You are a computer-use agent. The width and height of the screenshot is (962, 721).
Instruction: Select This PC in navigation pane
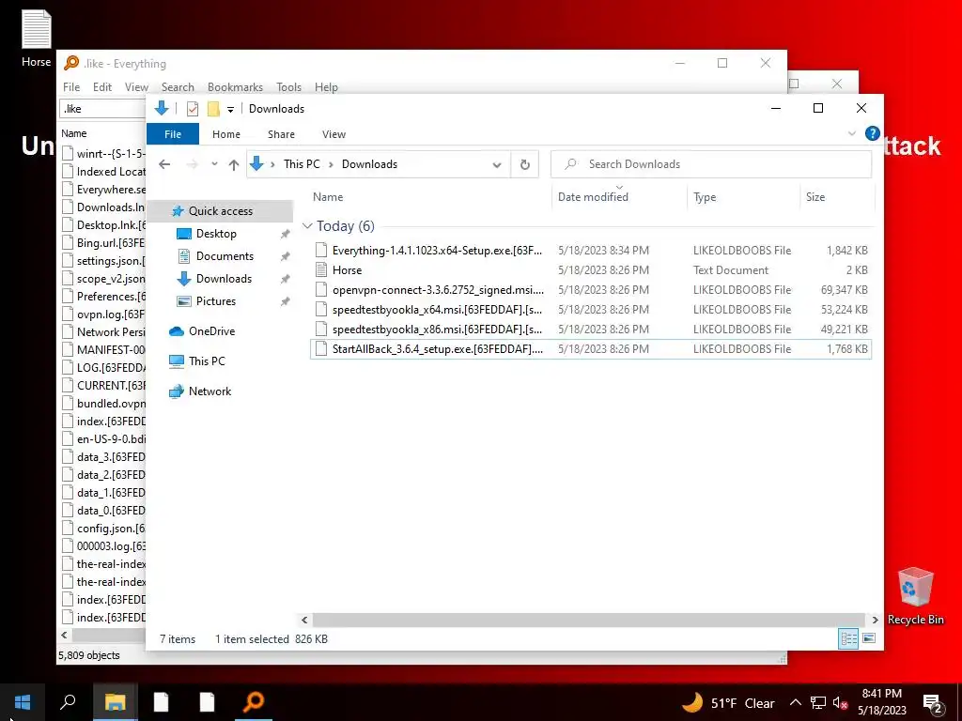point(207,361)
